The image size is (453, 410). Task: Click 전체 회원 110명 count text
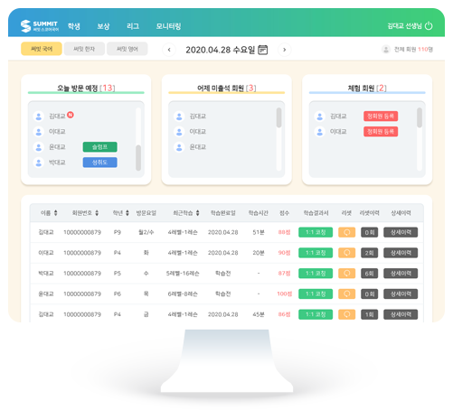[413, 50]
